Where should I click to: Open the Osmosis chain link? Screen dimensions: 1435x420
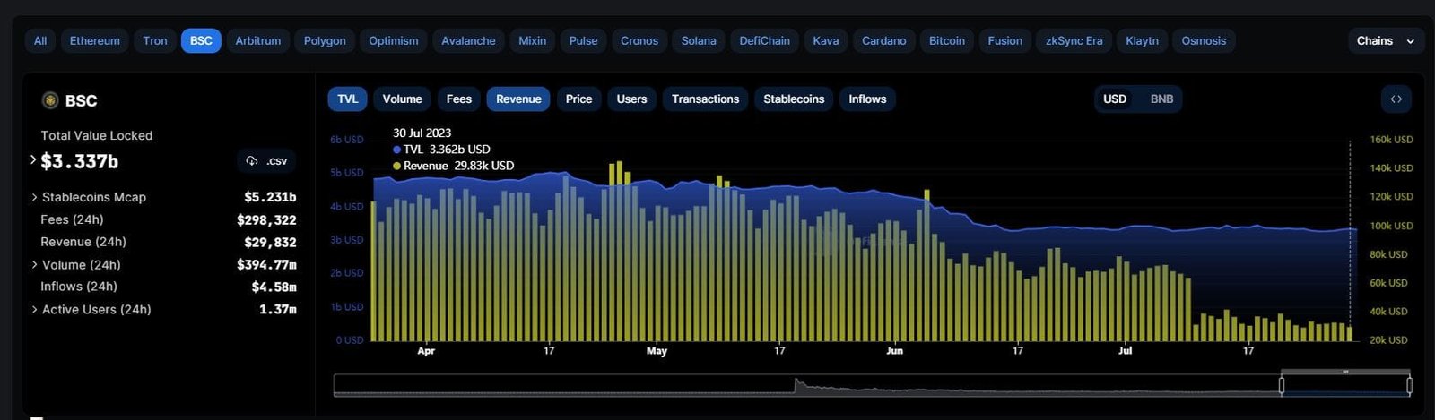[1204, 40]
